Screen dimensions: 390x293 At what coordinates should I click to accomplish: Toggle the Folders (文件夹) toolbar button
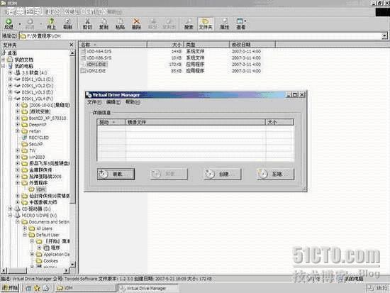pos(206,23)
